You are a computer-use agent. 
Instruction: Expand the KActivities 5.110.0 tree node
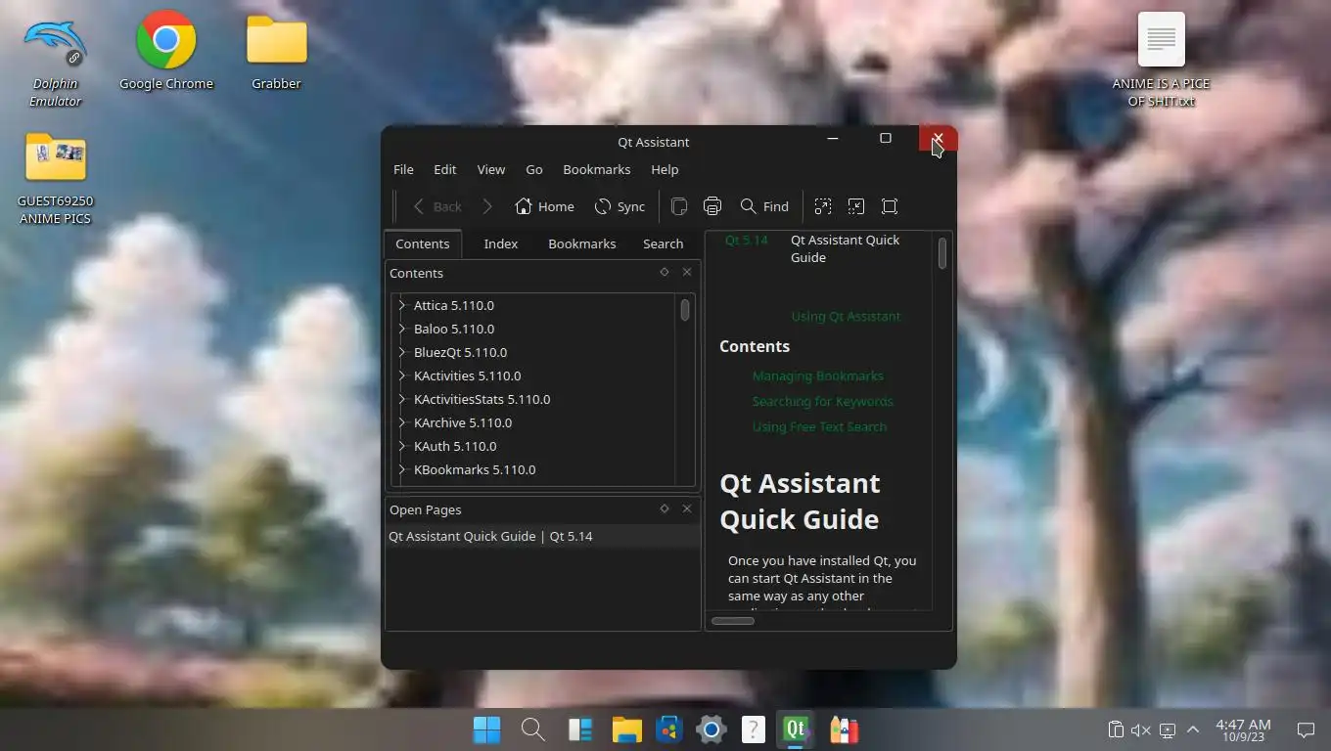click(x=401, y=375)
